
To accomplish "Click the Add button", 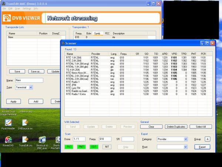I will click(36, 101).
